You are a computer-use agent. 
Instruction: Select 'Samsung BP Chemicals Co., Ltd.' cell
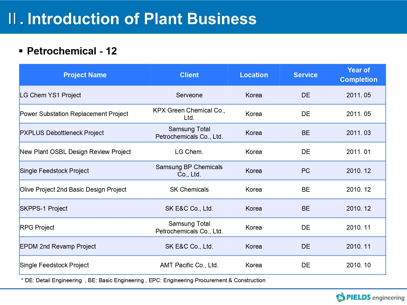click(x=189, y=171)
